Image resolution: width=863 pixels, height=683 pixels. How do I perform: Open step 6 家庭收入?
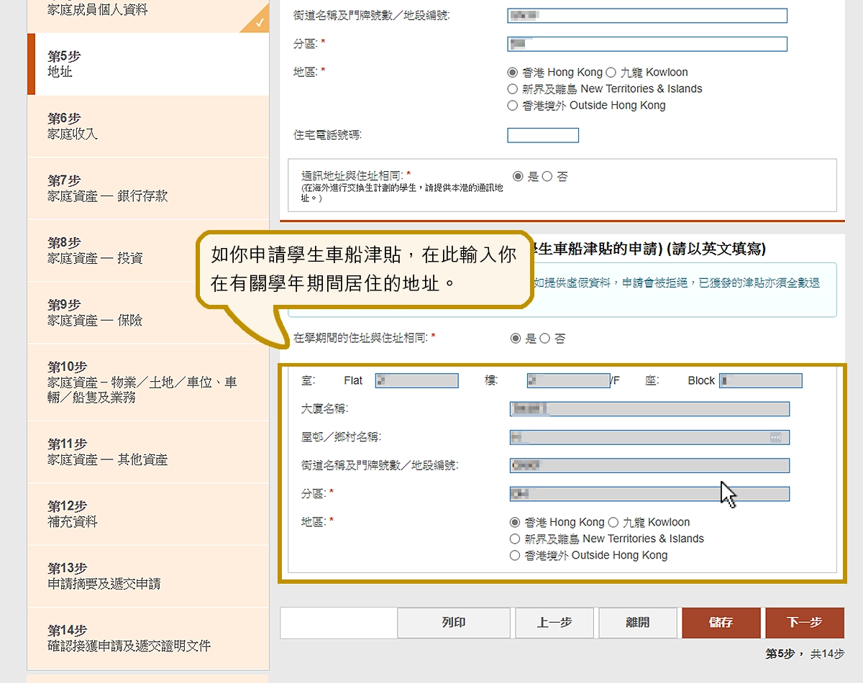coord(147,127)
